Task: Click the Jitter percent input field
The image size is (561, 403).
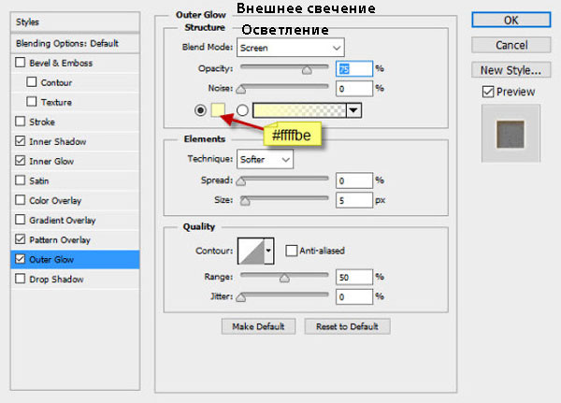Action: pos(354,296)
